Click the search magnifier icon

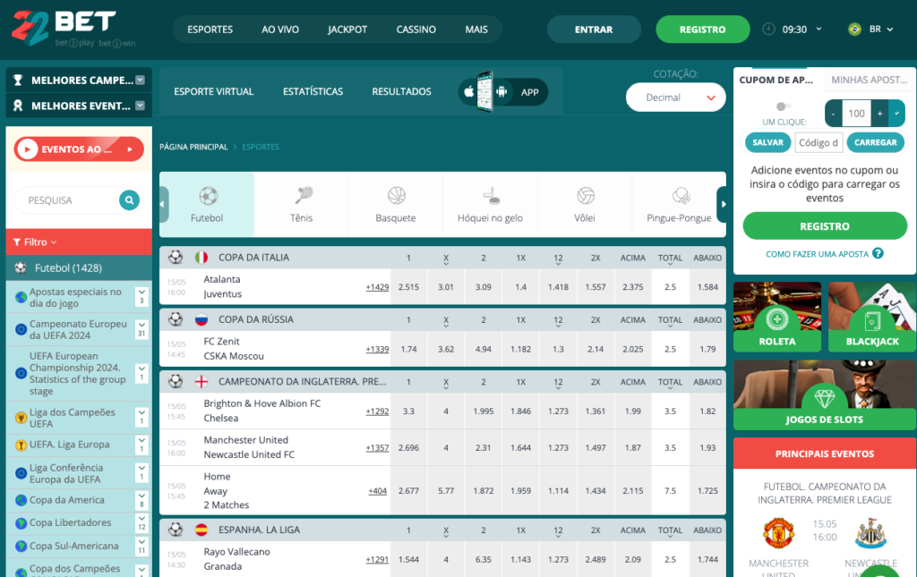[129, 200]
